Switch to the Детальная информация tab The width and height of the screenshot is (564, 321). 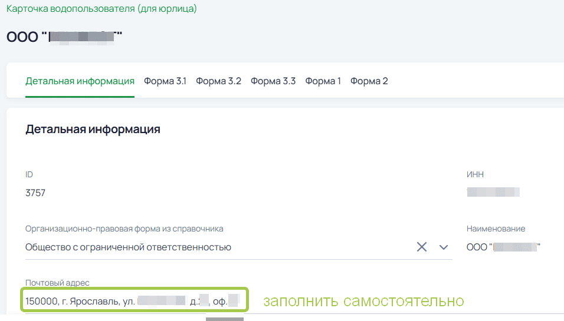tap(80, 81)
